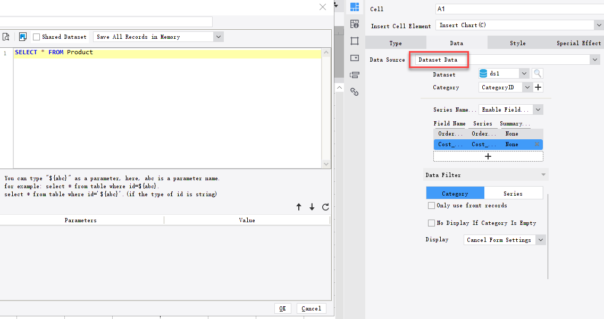The height and width of the screenshot is (319, 604).
Task: Open the cell element panel icon
Action: [355, 24]
